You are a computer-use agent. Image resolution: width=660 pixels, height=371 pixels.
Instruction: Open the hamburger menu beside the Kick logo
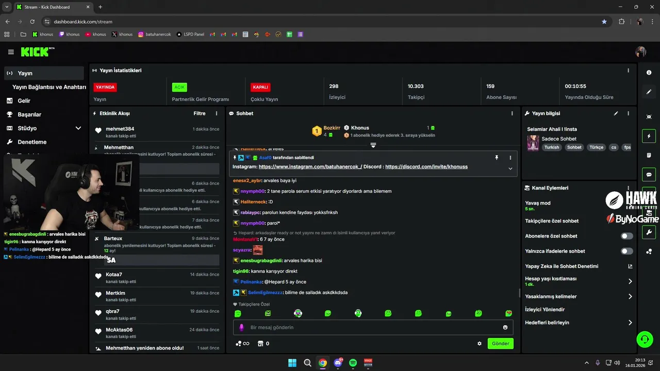(11, 52)
